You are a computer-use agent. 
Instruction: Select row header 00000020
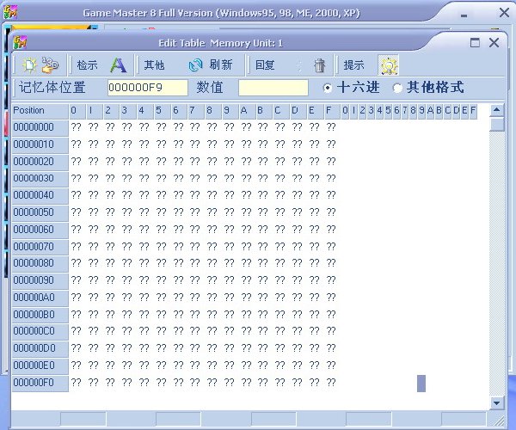coord(40,162)
